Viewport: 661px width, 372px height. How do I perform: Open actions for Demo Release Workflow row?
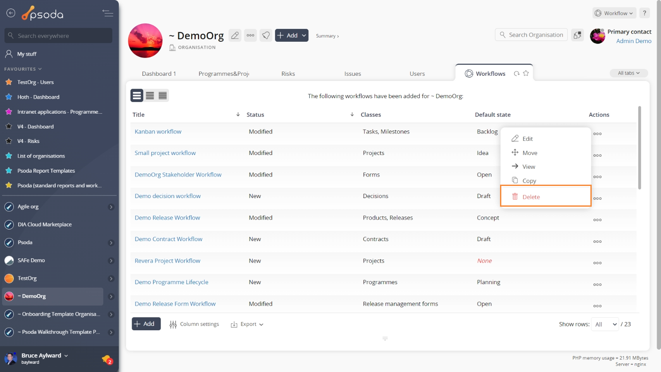click(597, 220)
